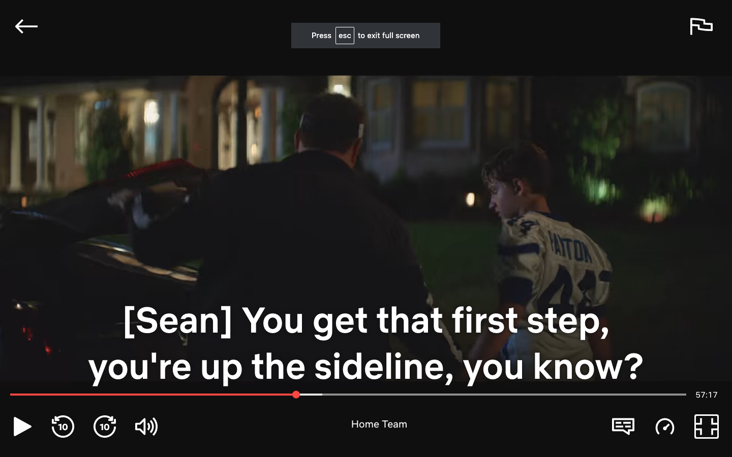Click the 'Press esc to exit full screen' banner
This screenshot has height=457, width=732.
pyautogui.click(x=365, y=36)
